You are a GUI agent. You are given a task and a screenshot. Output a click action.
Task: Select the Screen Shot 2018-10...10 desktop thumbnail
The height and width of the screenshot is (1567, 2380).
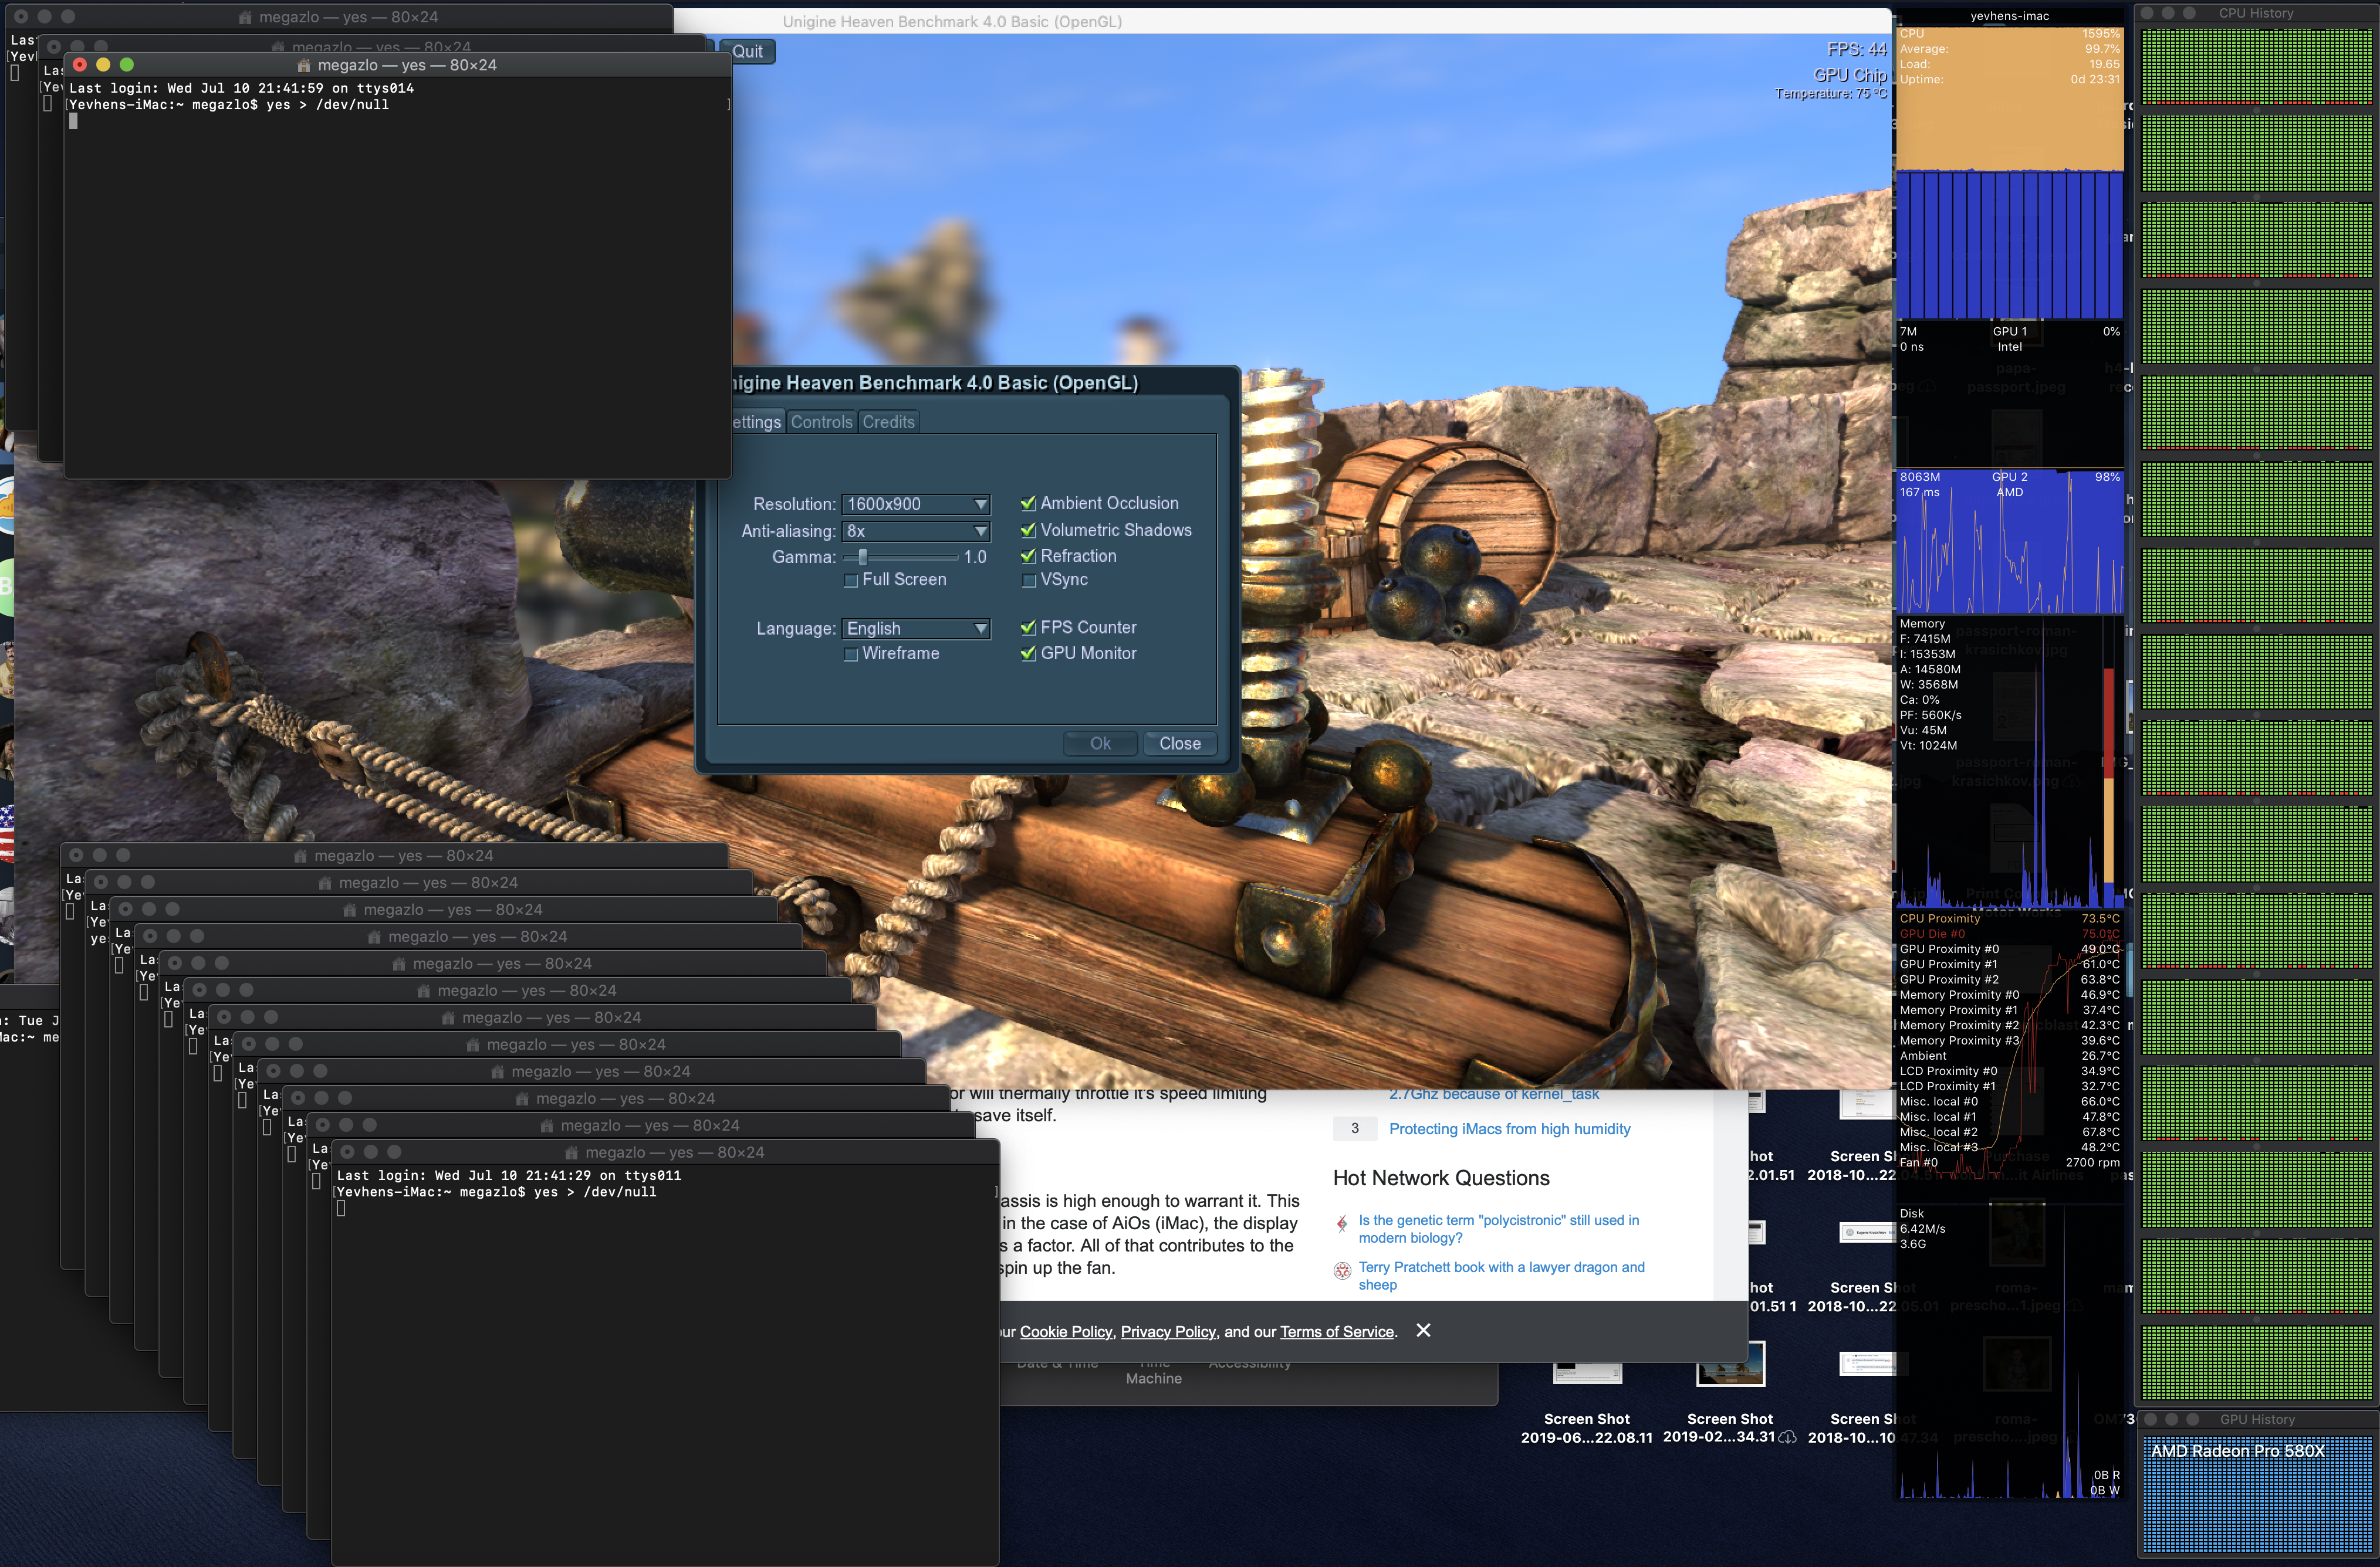pos(1866,1365)
